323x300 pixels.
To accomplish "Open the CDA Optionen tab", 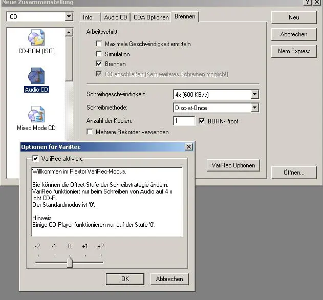I will pos(151,17).
